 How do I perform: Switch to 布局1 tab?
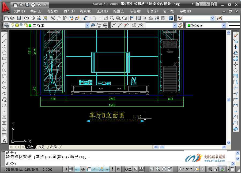[x=42, y=147]
